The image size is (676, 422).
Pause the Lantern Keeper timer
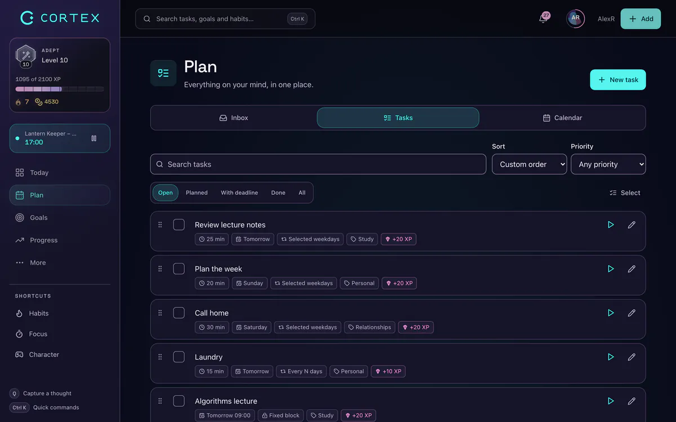94,138
